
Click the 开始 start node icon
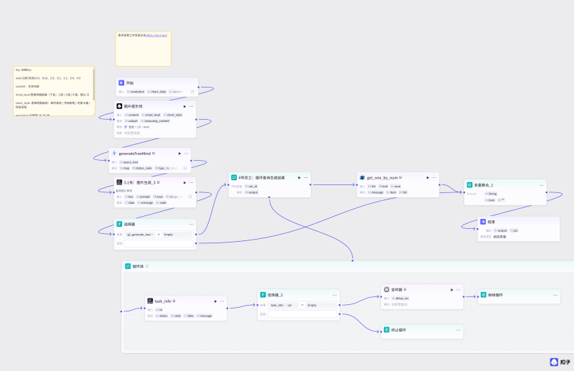[121, 83]
